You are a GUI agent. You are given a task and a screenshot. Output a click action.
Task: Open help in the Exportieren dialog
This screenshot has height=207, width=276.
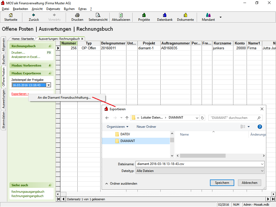click(x=260, y=127)
